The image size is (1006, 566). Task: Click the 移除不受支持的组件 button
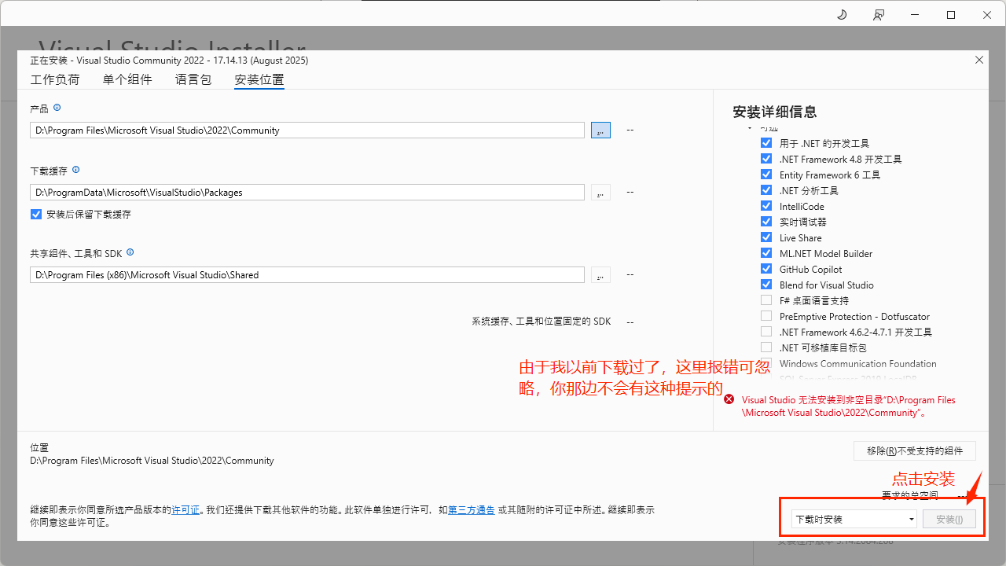[x=914, y=450]
